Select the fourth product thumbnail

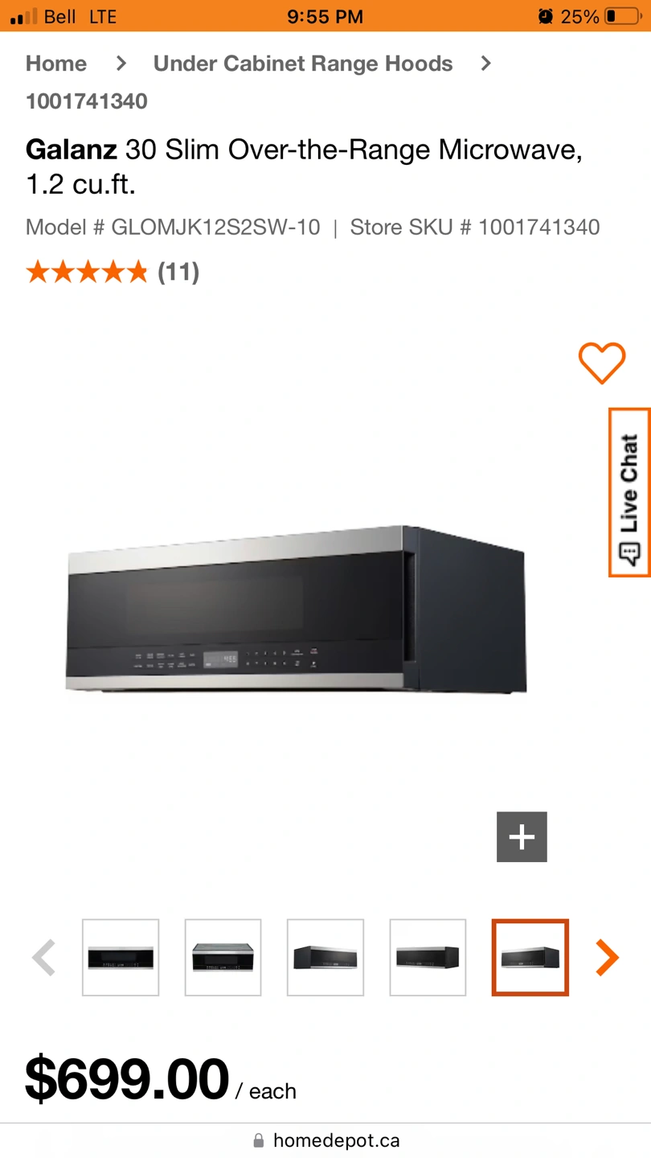[x=428, y=958]
